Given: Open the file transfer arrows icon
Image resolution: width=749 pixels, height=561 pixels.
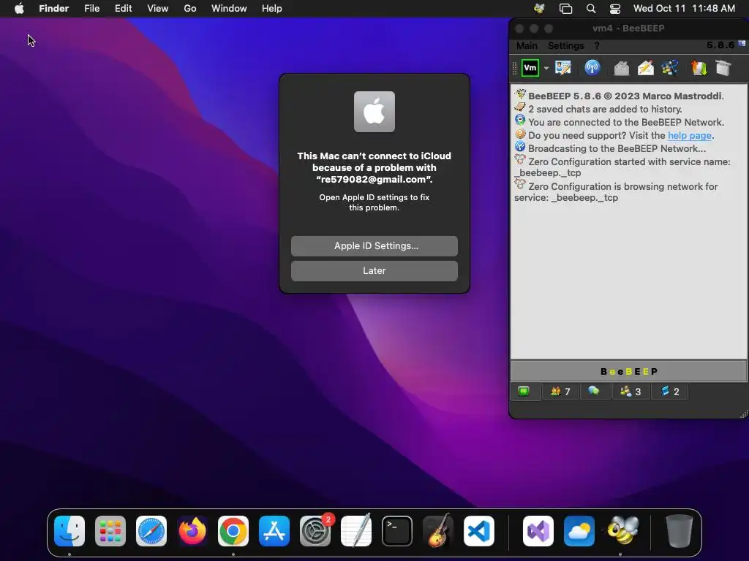Looking at the screenshot, I should coord(699,68).
